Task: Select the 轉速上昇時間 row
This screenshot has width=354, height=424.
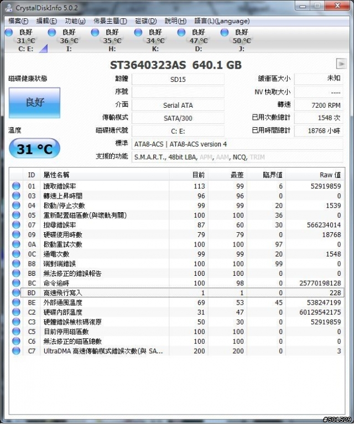Action: click(177, 196)
